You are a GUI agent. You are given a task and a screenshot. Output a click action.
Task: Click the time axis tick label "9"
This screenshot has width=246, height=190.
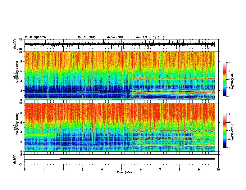pyautogui.click(x=199, y=170)
